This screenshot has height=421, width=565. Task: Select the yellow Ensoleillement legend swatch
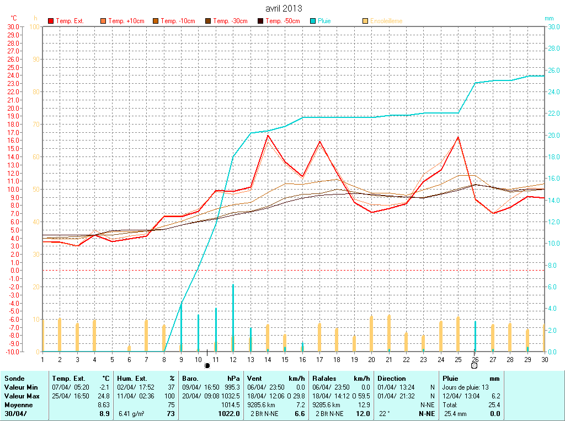tap(365, 21)
